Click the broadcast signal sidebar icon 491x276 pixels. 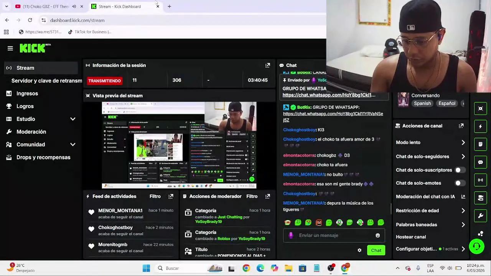481,180
